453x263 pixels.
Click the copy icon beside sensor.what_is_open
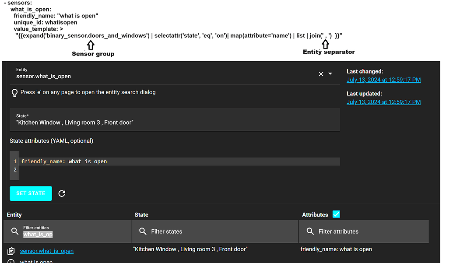(x=10, y=251)
